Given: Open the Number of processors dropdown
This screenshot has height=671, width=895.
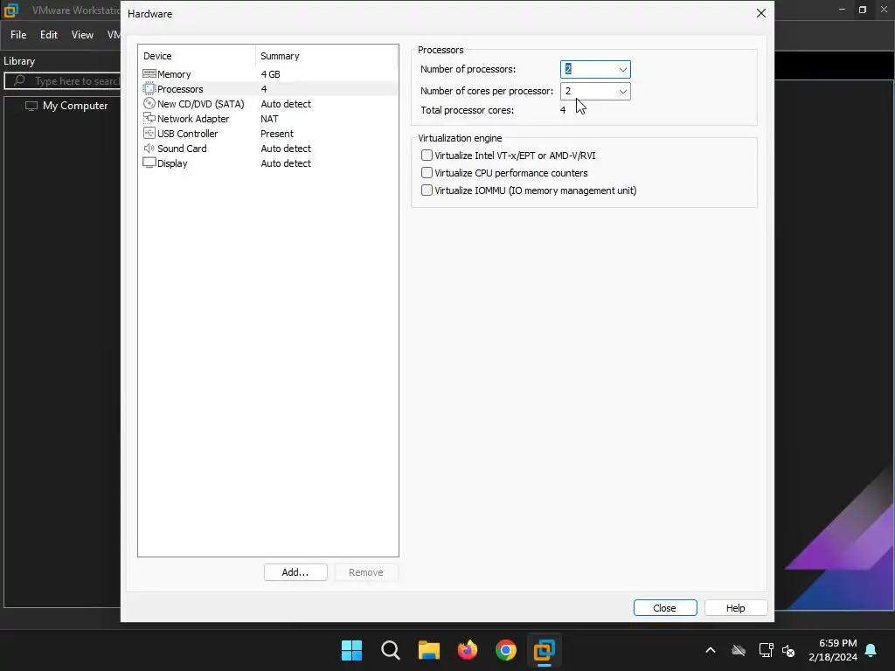Looking at the screenshot, I should coord(622,69).
